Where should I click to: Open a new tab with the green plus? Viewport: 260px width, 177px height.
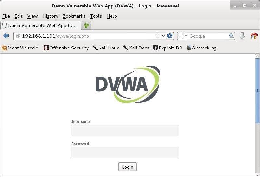coord(86,25)
